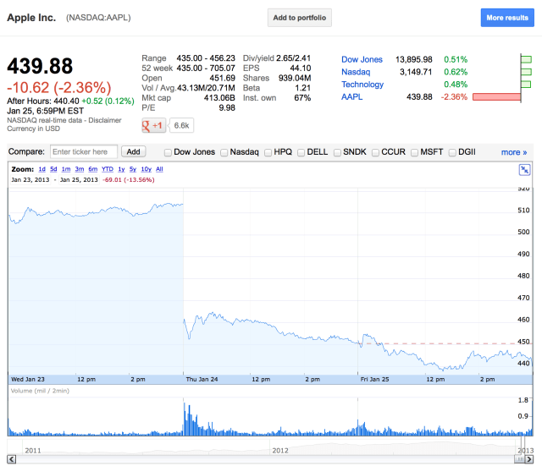This screenshot has width=542, height=466.
Task: Click the Google +1 icon button
Action: pyautogui.click(x=153, y=125)
